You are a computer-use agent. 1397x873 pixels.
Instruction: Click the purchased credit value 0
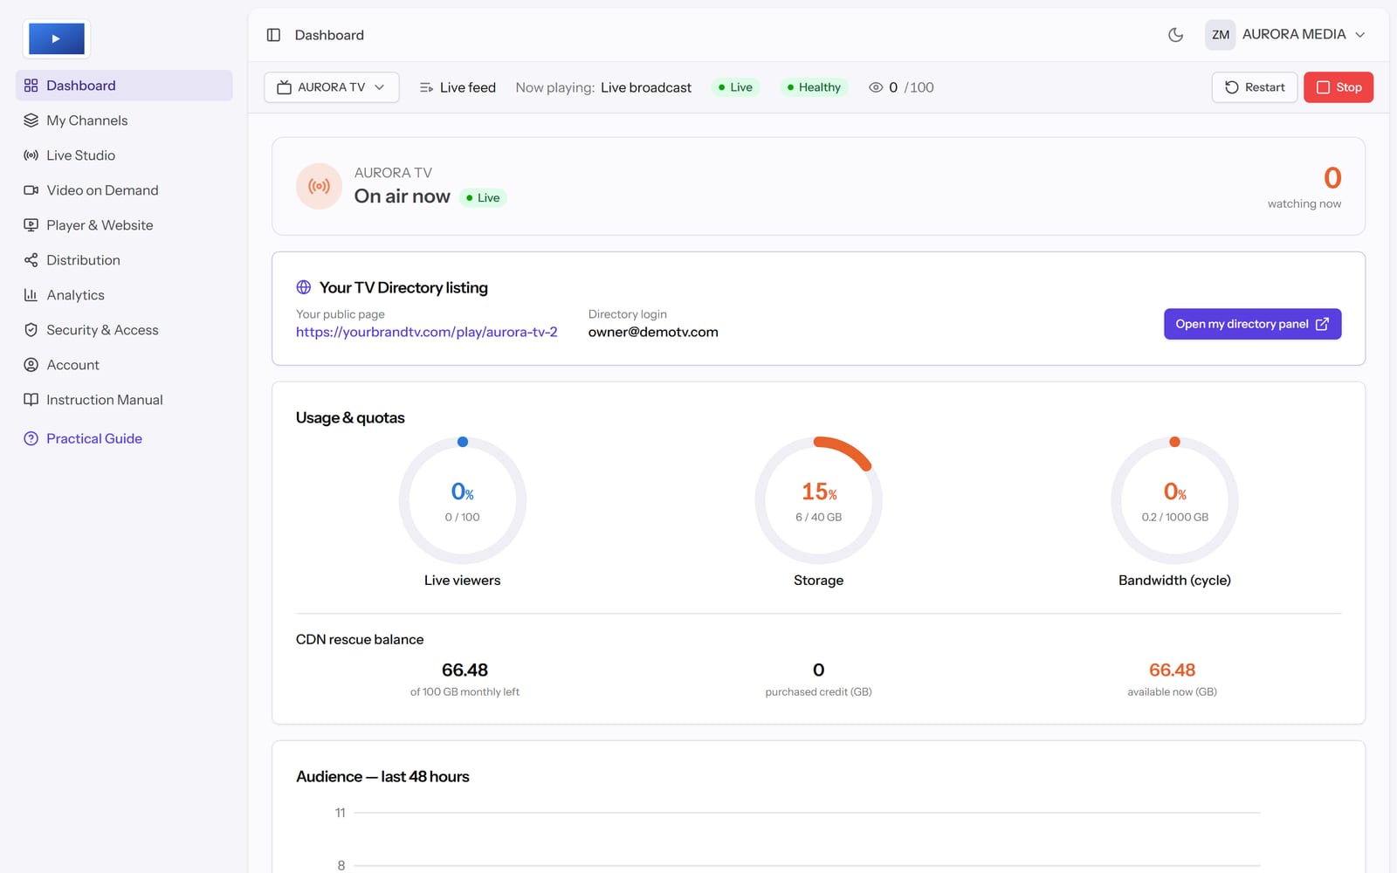pyautogui.click(x=819, y=670)
